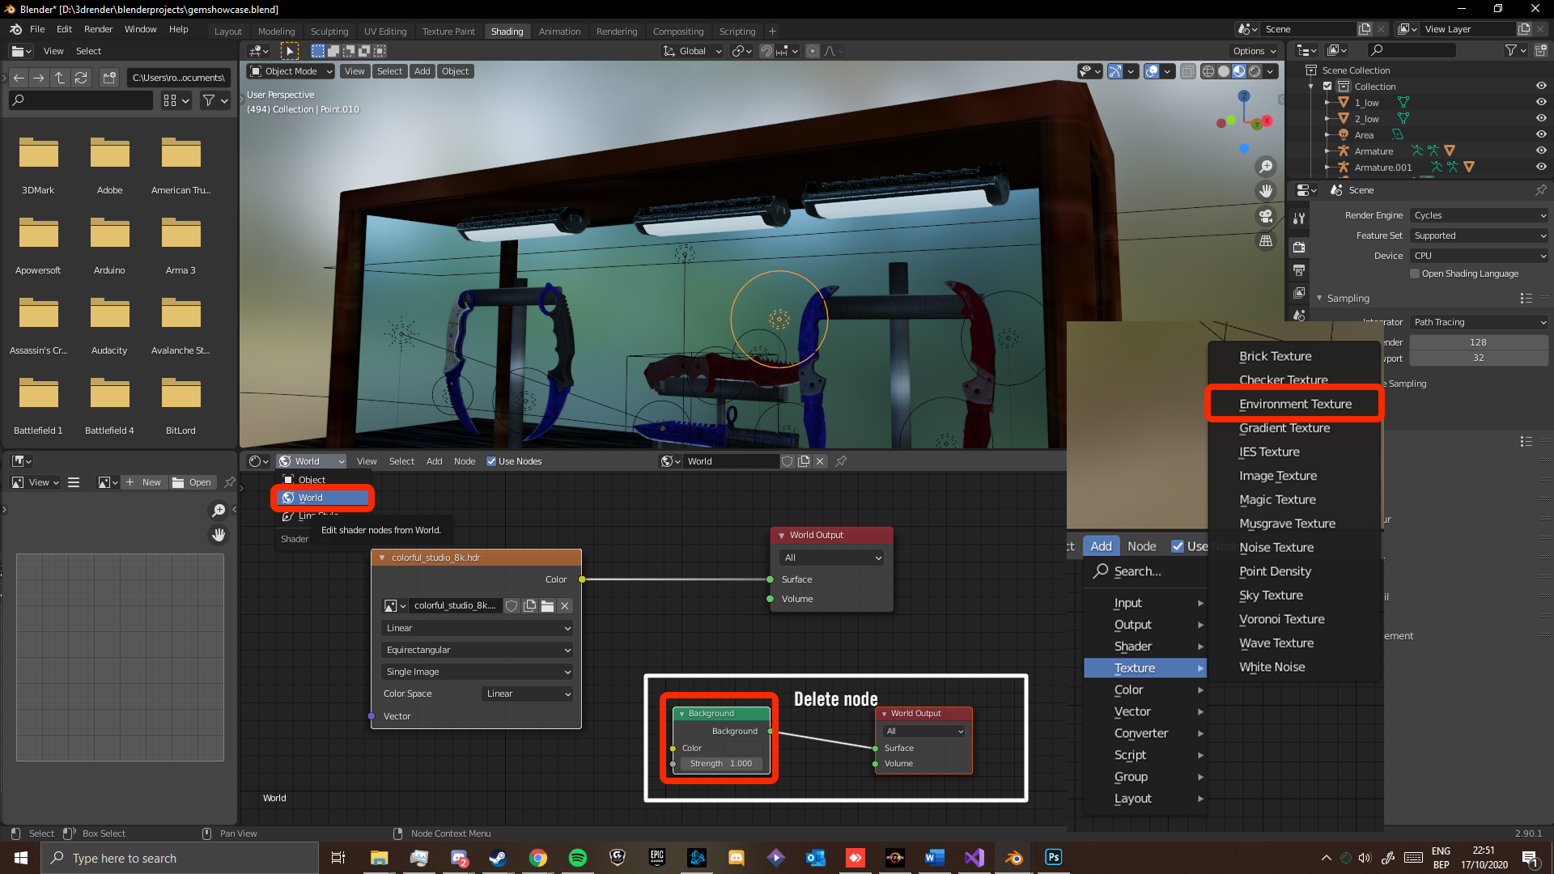Hide the 1_low object with eye icon
Viewport: 1554px width, 874px height.
tap(1540, 103)
